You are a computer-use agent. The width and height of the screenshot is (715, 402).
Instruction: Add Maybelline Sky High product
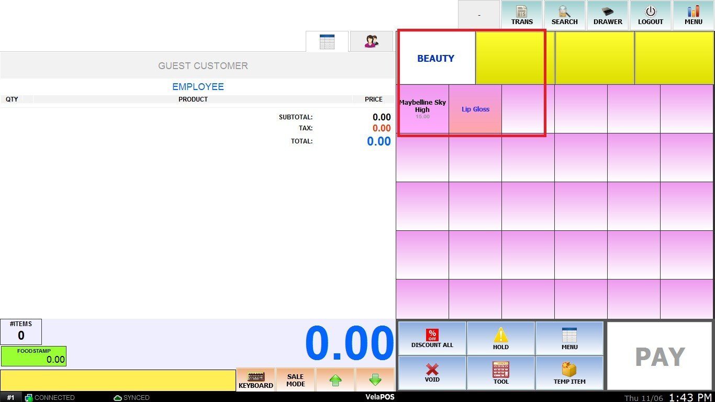tap(422, 109)
